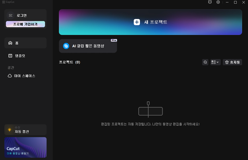248x160 pixels.
Task: Click the plus icon in new project banner
Action: [137, 22]
